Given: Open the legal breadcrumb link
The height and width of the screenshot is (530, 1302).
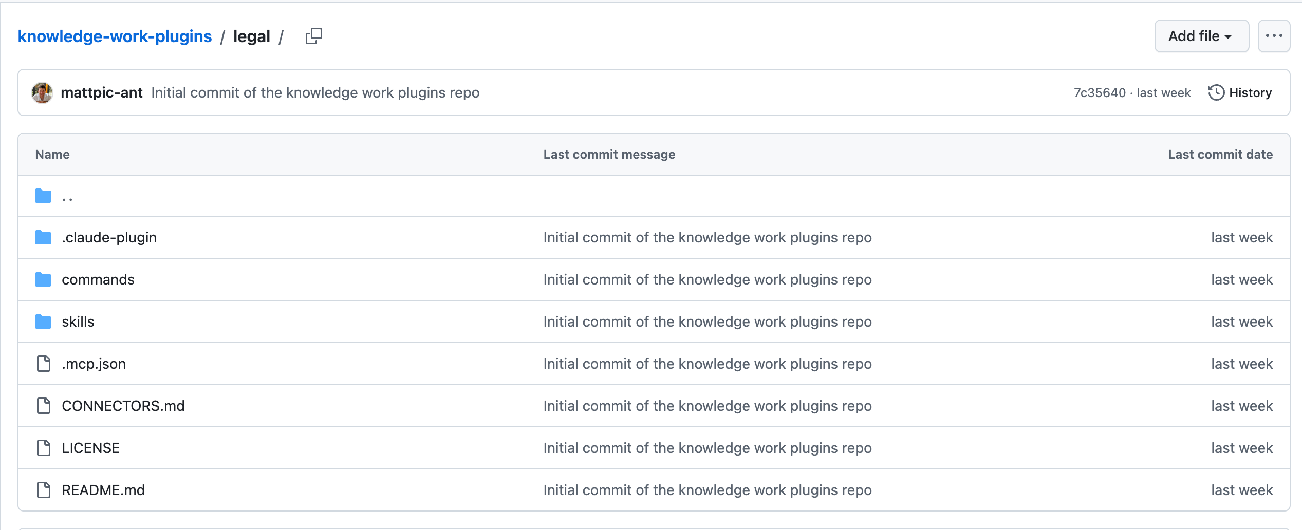Looking at the screenshot, I should coord(251,36).
